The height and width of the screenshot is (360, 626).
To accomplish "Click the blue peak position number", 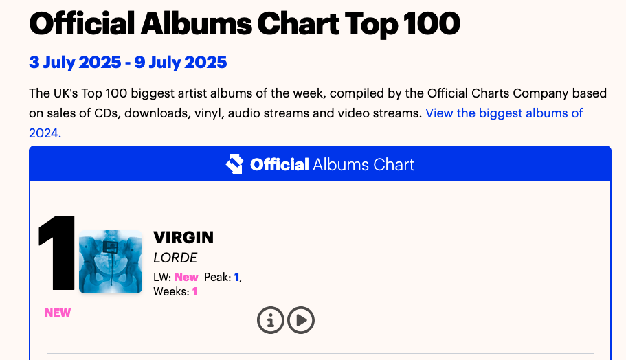I will (x=236, y=278).
